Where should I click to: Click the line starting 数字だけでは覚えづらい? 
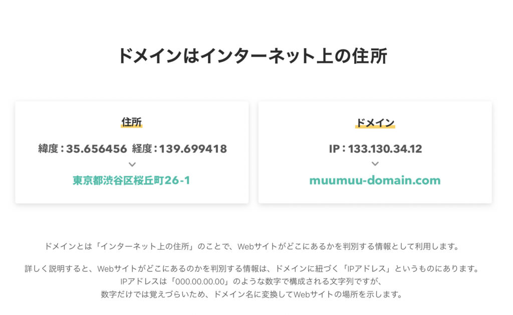point(251,294)
